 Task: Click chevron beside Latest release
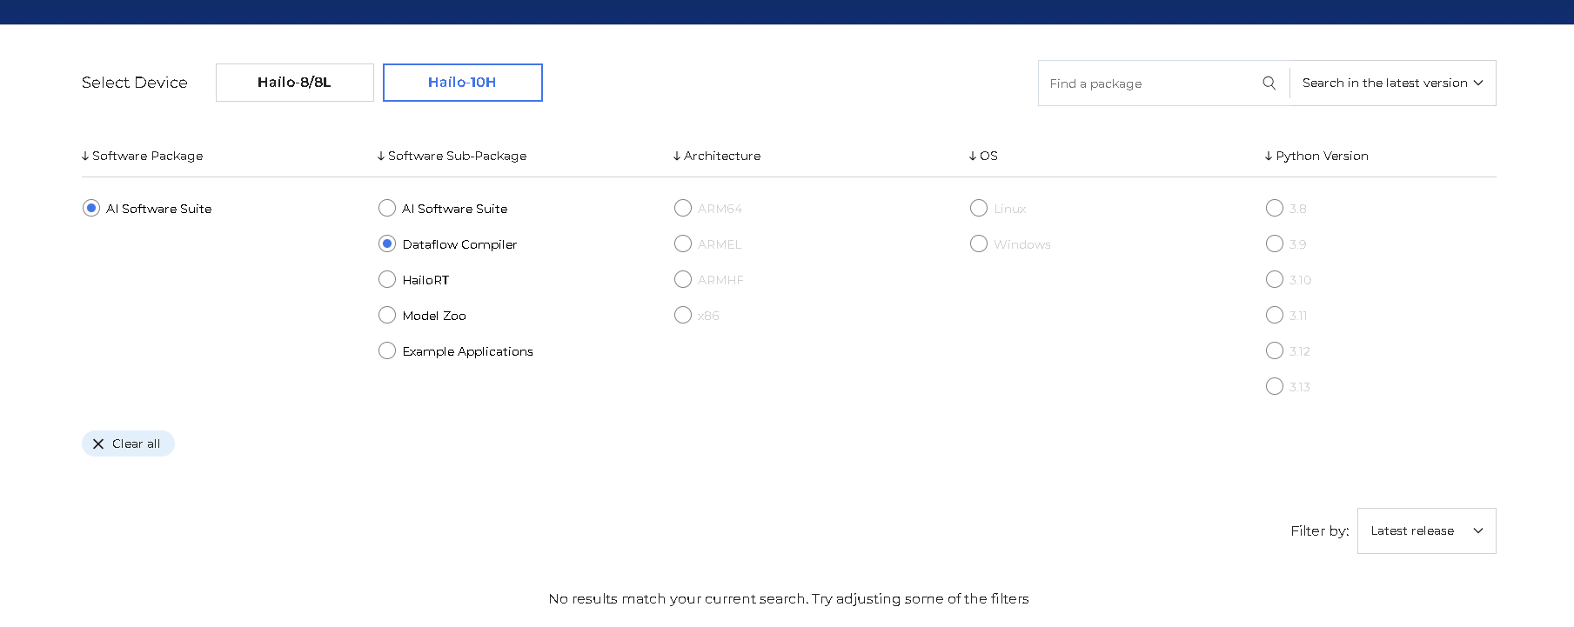[x=1477, y=531]
